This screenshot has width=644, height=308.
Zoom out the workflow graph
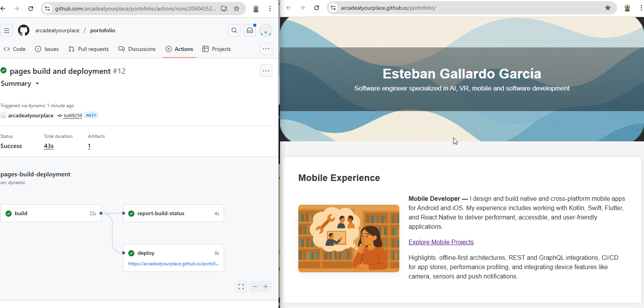255,287
